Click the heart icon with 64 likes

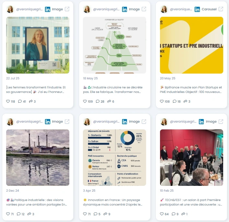(x=162, y=214)
